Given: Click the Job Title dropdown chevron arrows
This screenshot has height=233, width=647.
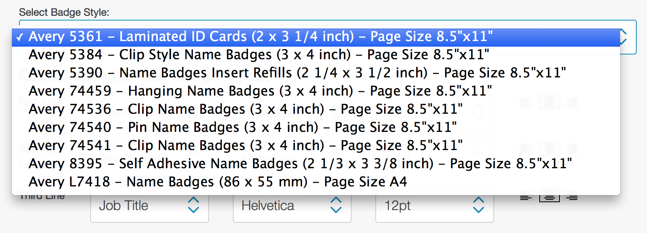Looking at the screenshot, I should pyautogui.click(x=193, y=205).
